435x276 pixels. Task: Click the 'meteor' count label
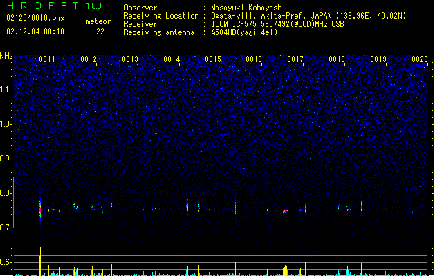(x=98, y=21)
